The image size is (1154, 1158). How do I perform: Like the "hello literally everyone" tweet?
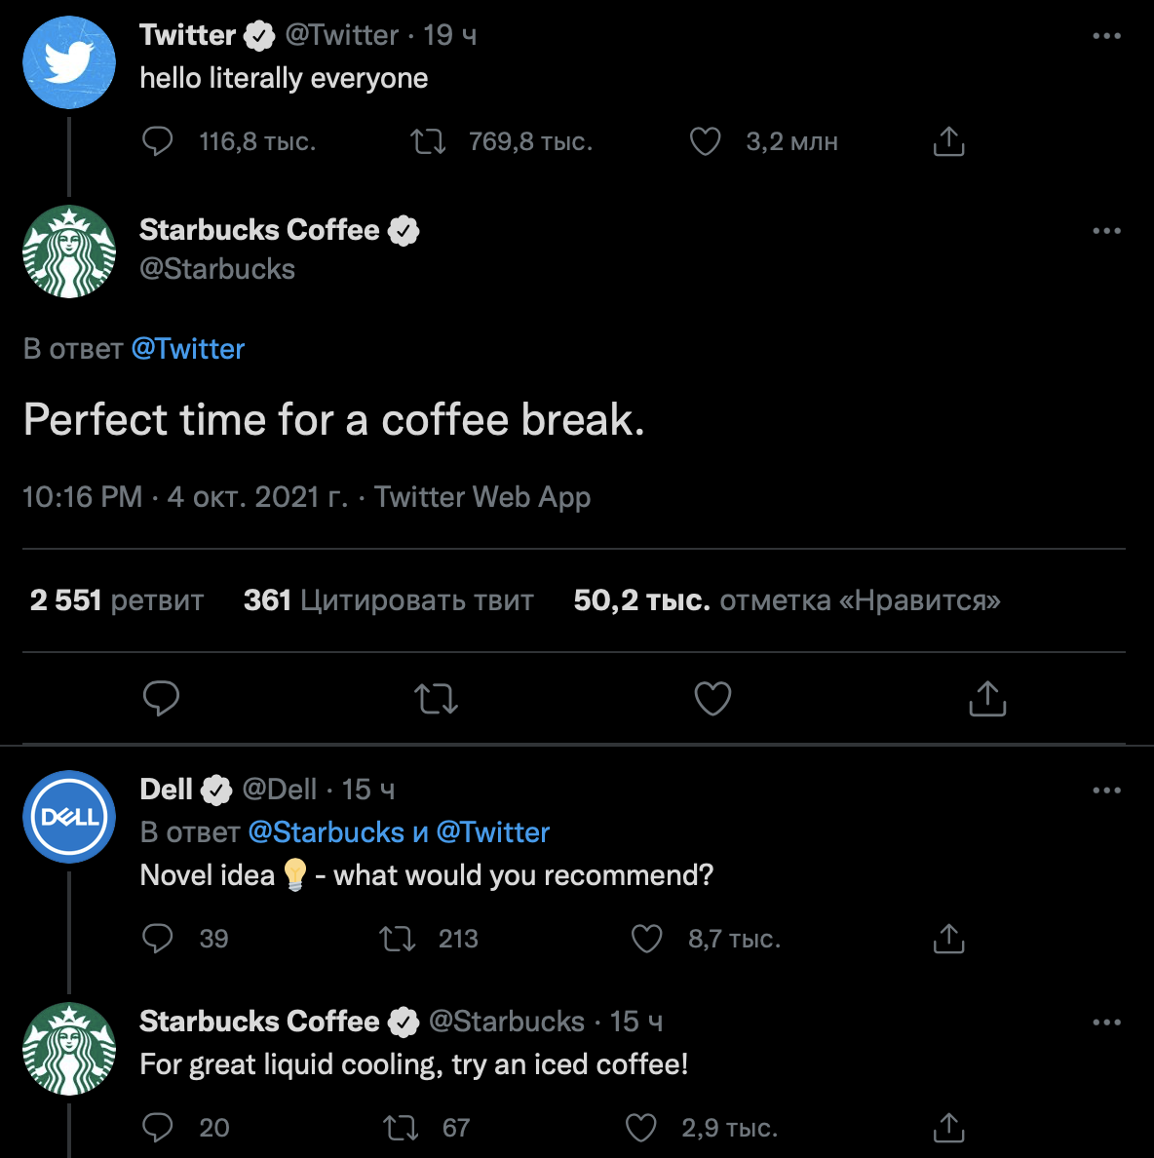(705, 142)
